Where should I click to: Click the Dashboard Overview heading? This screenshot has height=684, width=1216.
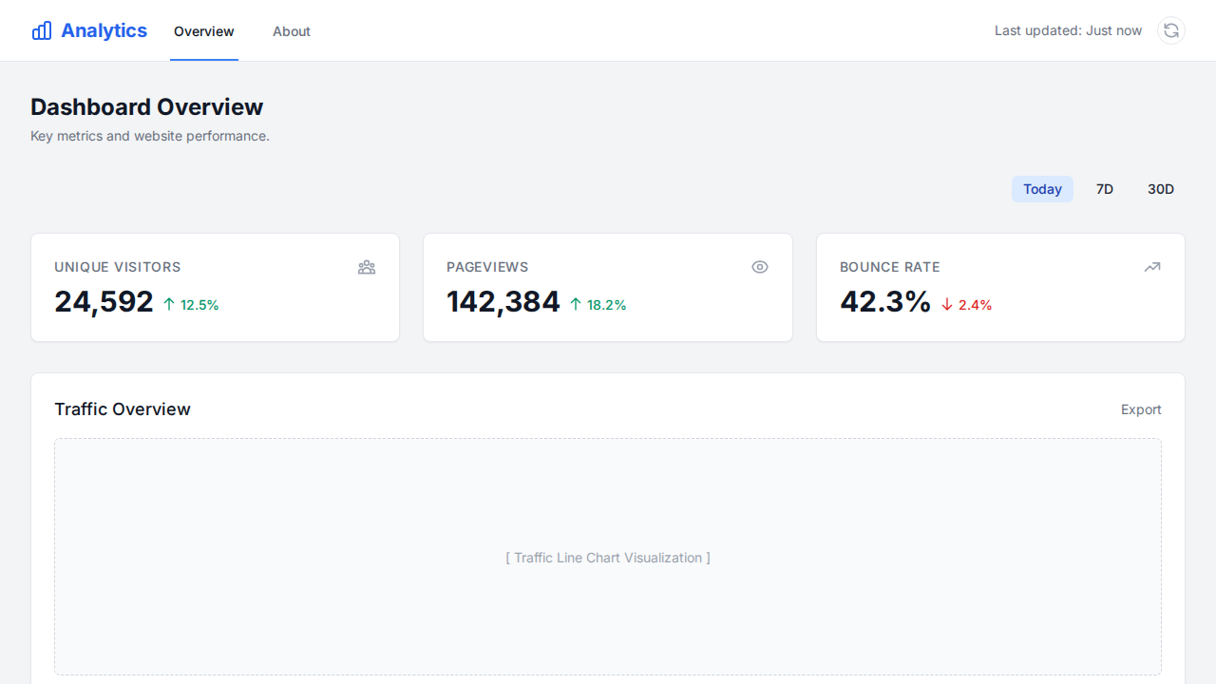point(146,106)
